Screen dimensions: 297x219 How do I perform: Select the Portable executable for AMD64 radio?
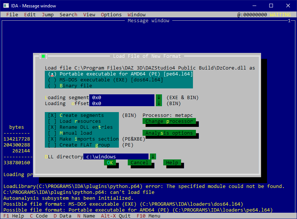[x=52, y=74]
